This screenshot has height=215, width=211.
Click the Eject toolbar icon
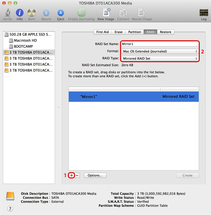[61, 13]
